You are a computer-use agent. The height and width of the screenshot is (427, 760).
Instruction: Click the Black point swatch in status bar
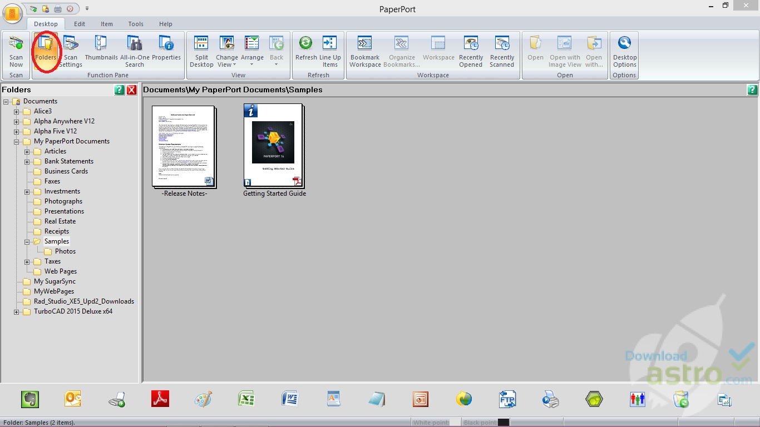pos(503,423)
